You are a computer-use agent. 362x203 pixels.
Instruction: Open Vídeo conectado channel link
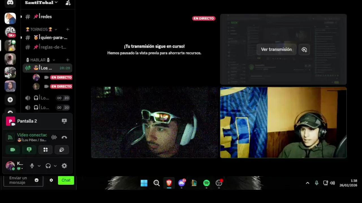coord(32,140)
